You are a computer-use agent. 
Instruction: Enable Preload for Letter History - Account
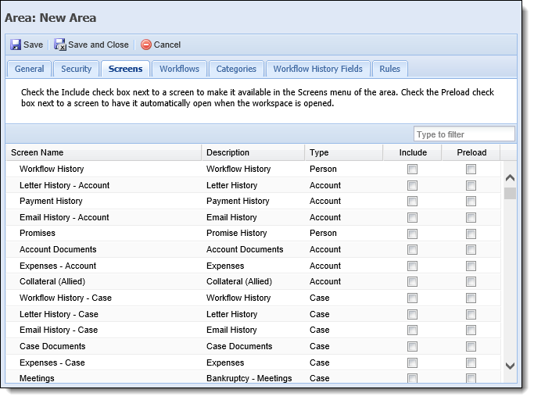471,185
